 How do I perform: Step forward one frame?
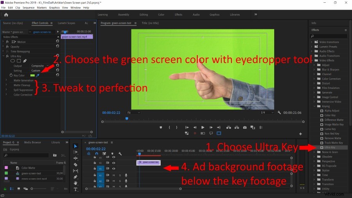click(211, 127)
